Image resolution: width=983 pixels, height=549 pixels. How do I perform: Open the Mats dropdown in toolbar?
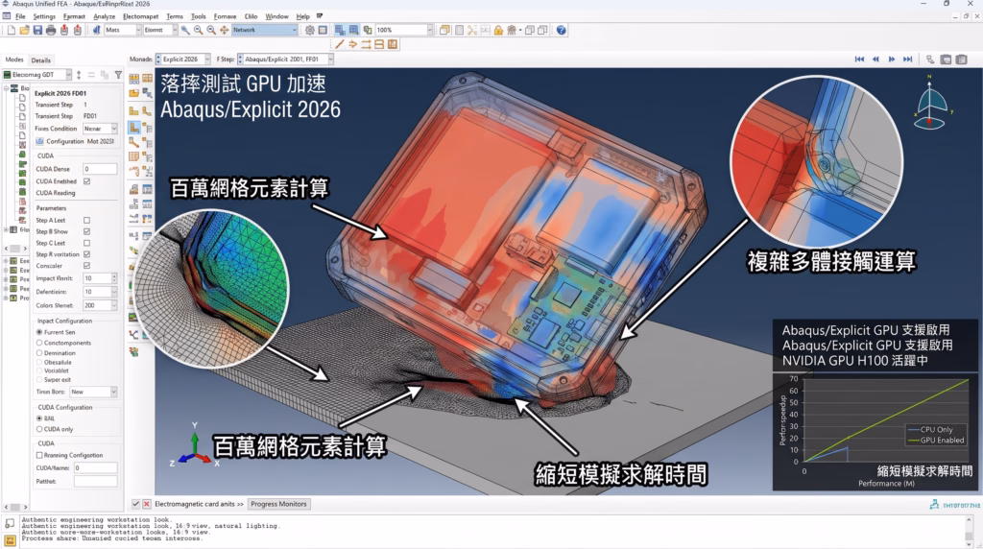pyautogui.click(x=123, y=30)
